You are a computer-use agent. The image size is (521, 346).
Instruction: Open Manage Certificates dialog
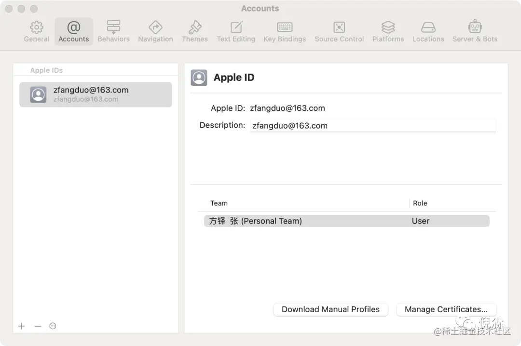coord(446,309)
